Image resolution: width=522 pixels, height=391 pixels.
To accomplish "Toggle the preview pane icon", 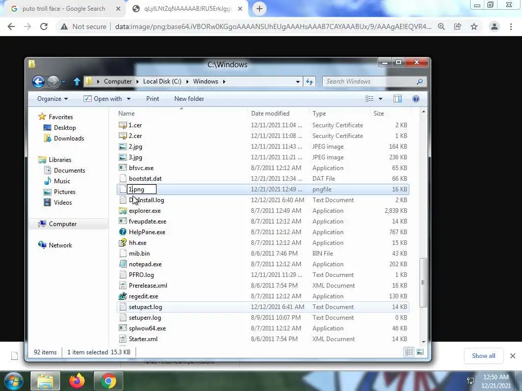I will (x=398, y=99).
